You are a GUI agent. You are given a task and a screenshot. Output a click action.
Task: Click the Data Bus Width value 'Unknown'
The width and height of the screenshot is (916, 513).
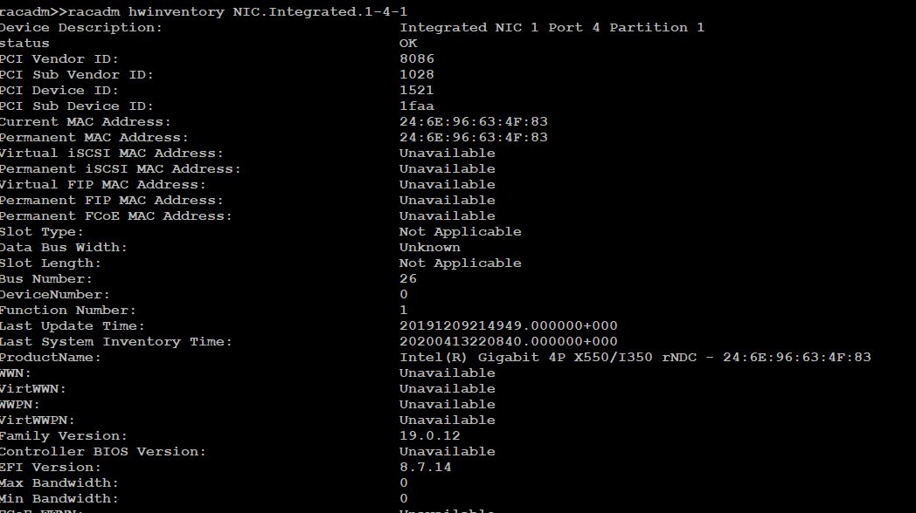click(x=430, y=248)
